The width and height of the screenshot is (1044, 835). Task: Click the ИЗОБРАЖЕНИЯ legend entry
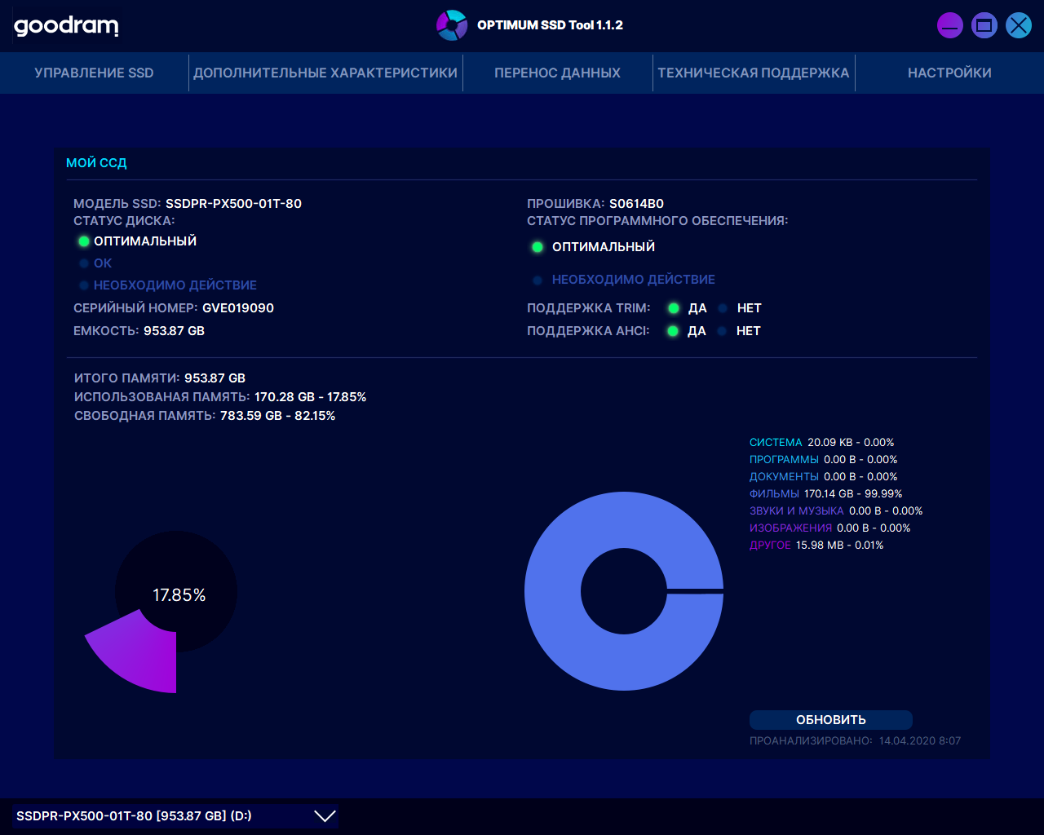(829, 528)
